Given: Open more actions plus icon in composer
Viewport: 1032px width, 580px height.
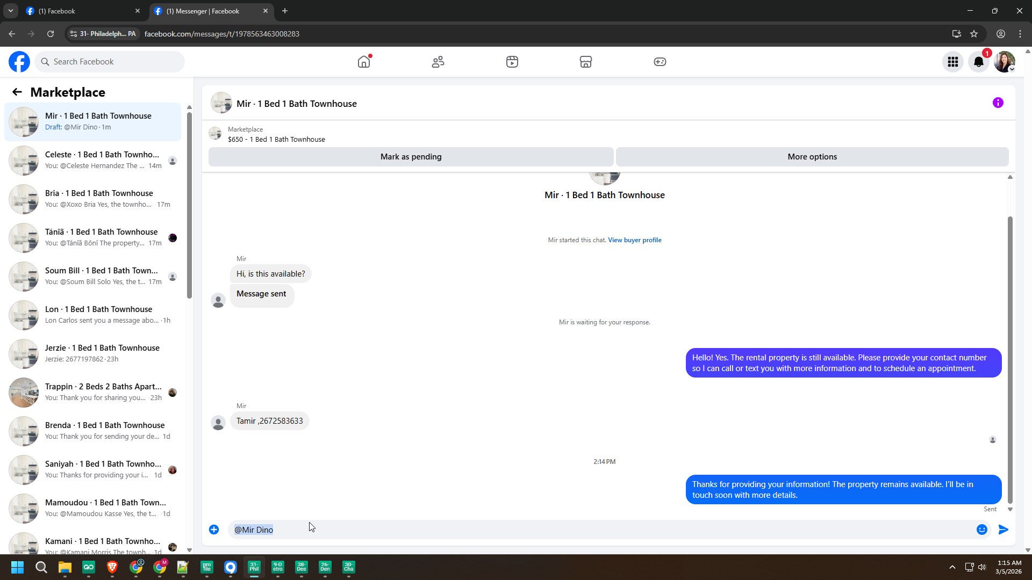Looking at the screenshot, I should click(214, 530).
